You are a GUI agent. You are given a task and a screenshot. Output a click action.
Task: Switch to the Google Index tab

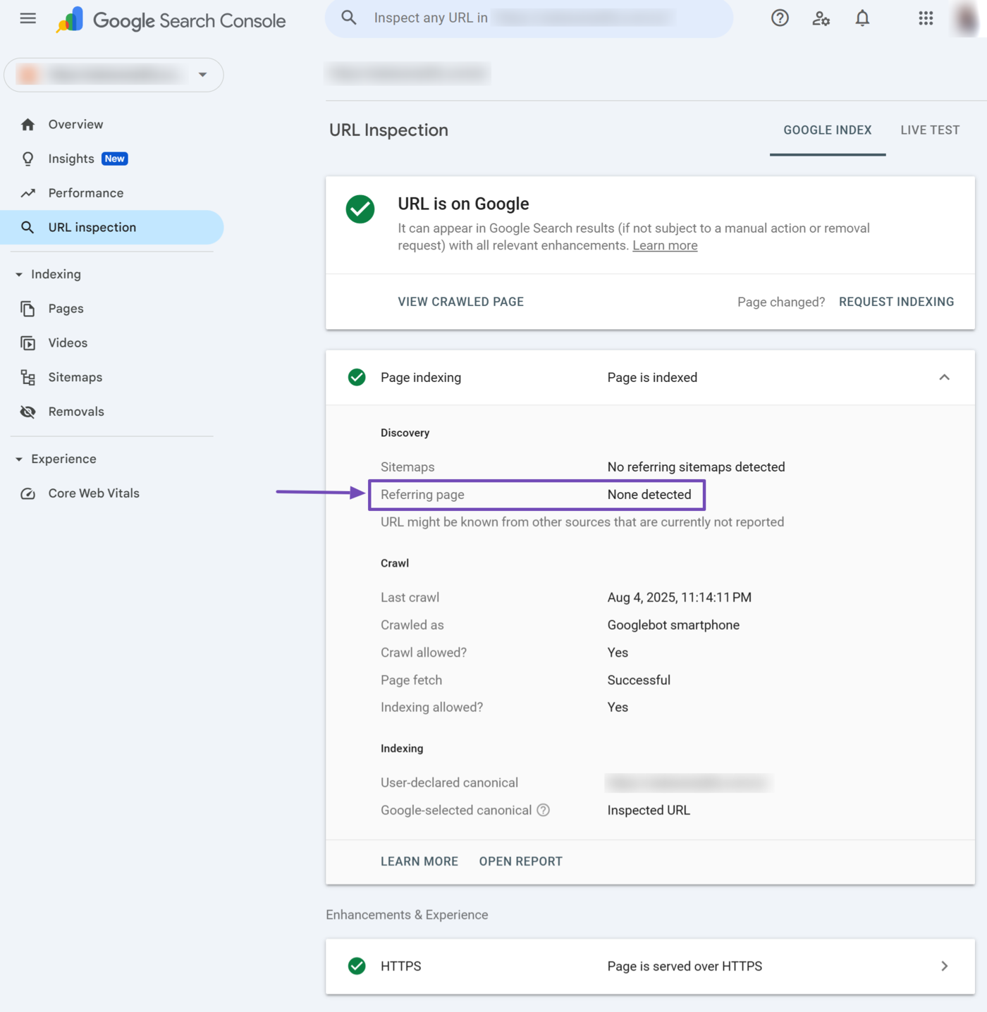point(828,130)
